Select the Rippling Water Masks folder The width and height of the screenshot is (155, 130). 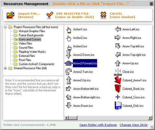pyautogui.click(x=32, y=52)
